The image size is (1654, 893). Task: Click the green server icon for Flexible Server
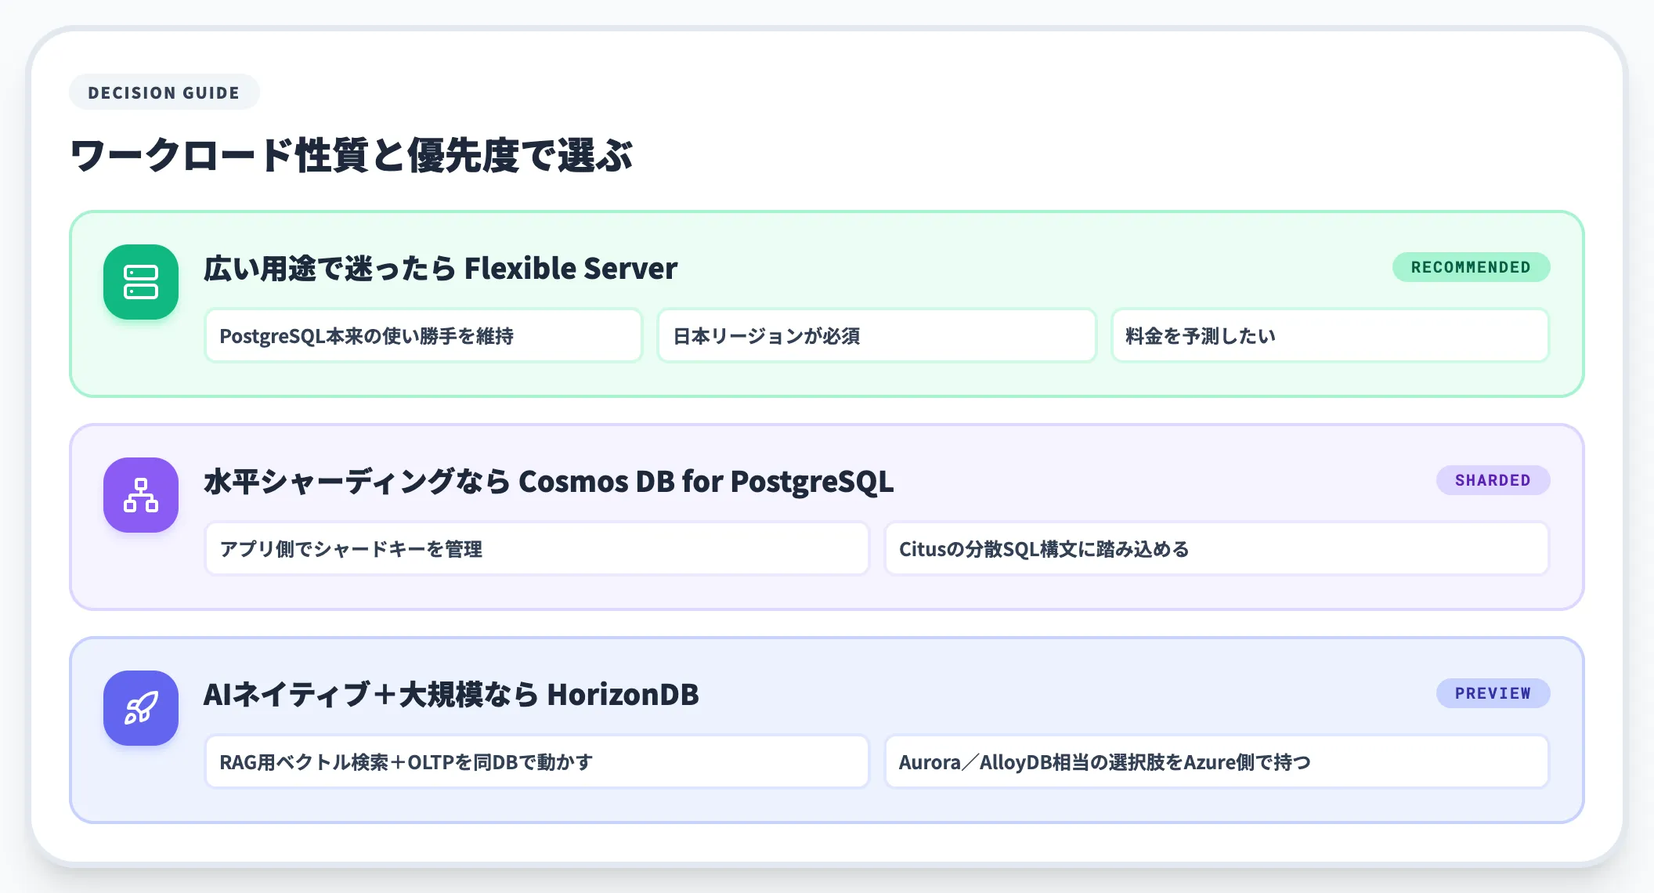[141, 282]
